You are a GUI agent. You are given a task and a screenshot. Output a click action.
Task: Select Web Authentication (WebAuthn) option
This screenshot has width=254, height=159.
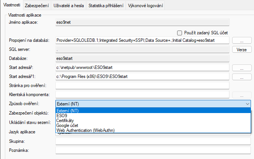[x=153, y=130]
